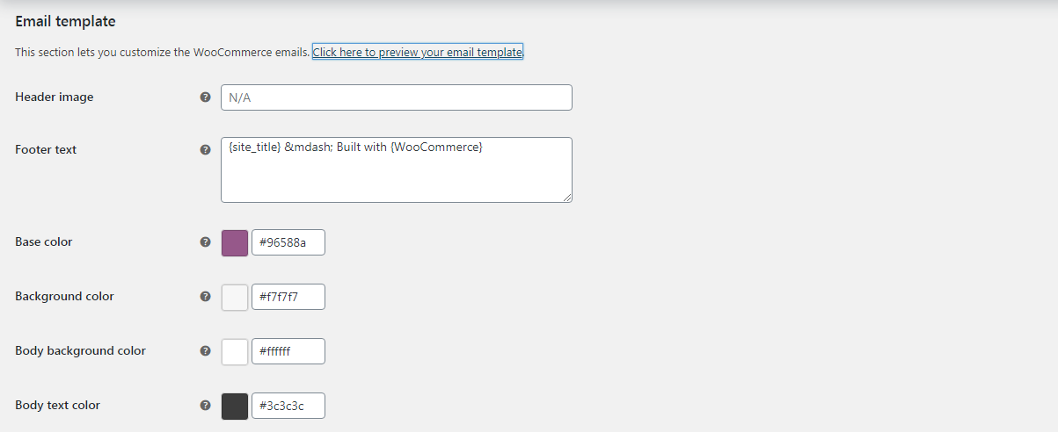Click the Background color help icon
The width and height of the screenshot is (1058, 432).
(x=205, y=297)
